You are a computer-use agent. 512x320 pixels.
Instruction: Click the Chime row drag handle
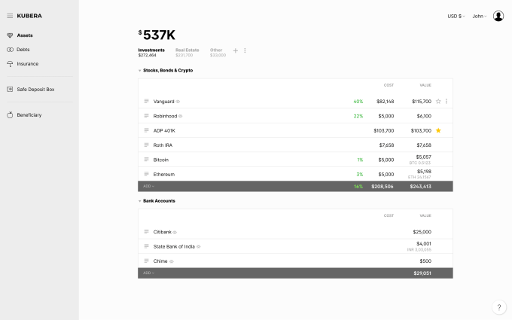pyautogui.click(x=146, y=261)
